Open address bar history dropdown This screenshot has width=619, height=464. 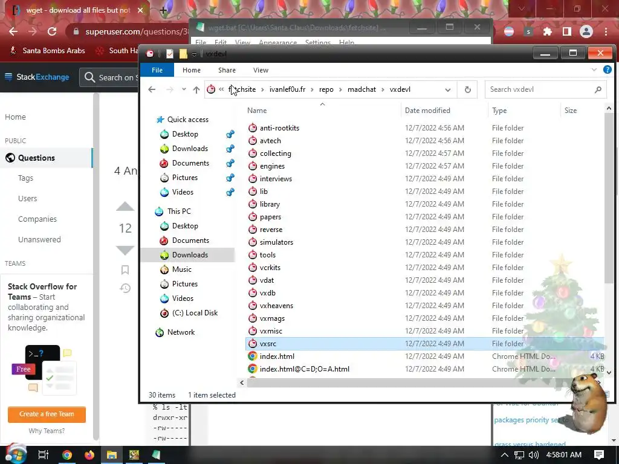click(448, 89)
